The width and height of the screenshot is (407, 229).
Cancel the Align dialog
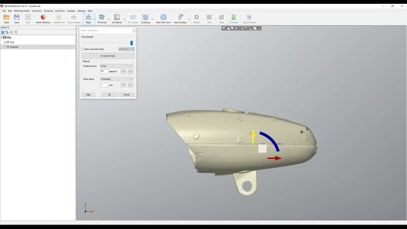tap(127, 95)
